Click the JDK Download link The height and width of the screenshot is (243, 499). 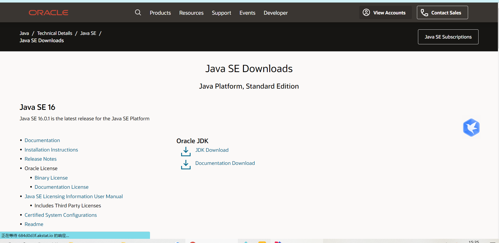pyautogui.click(x=212, y=150)
